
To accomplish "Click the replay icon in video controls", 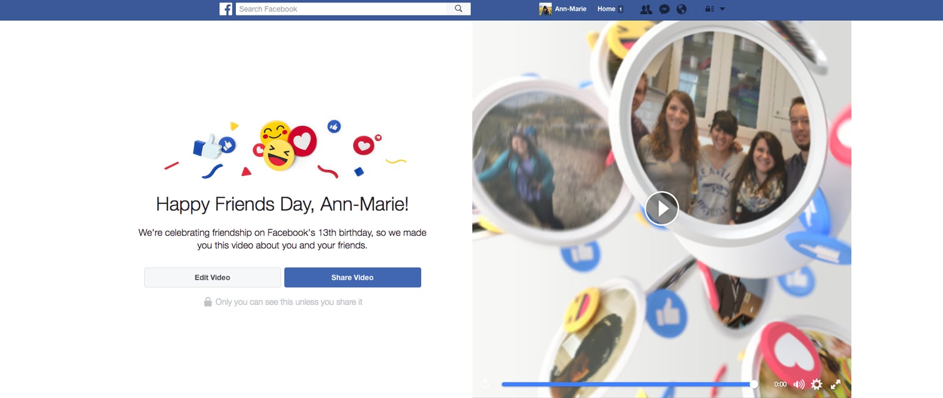I will 485,384.
